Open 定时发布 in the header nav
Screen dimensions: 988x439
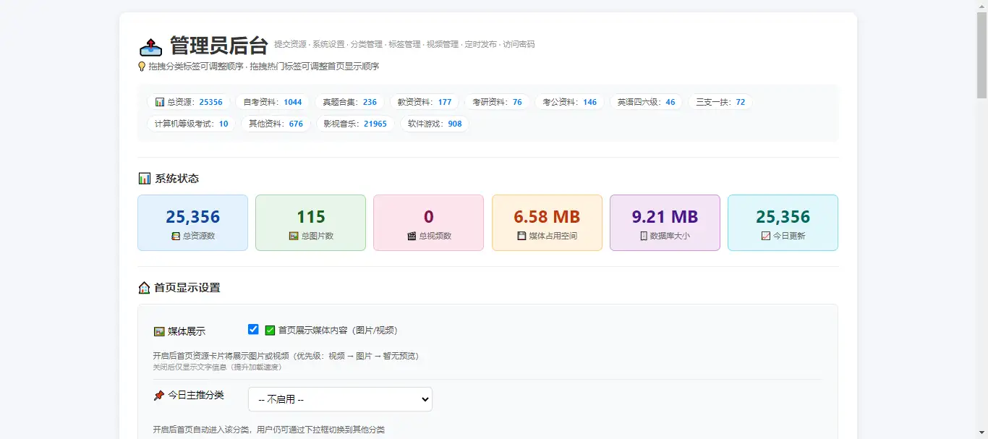[x=481, y=44]
